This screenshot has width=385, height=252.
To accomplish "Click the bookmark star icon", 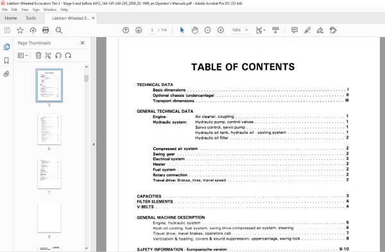I will (x=20, y=30).
